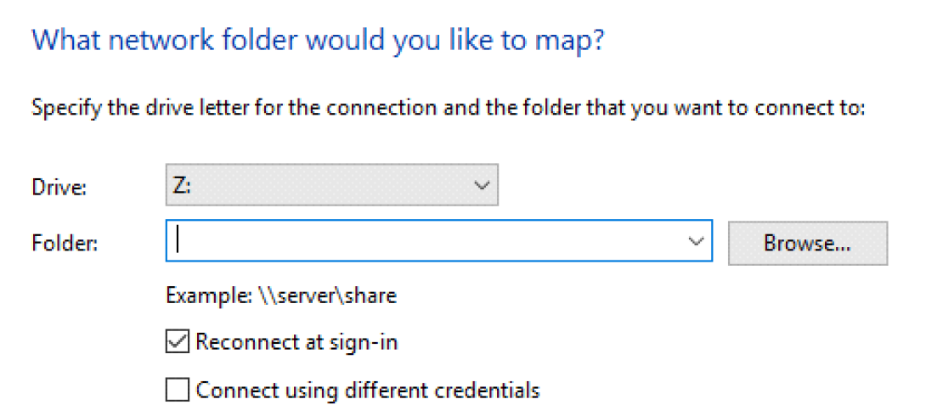Expand the Folder history dropdown arrow

click(696, 243)
